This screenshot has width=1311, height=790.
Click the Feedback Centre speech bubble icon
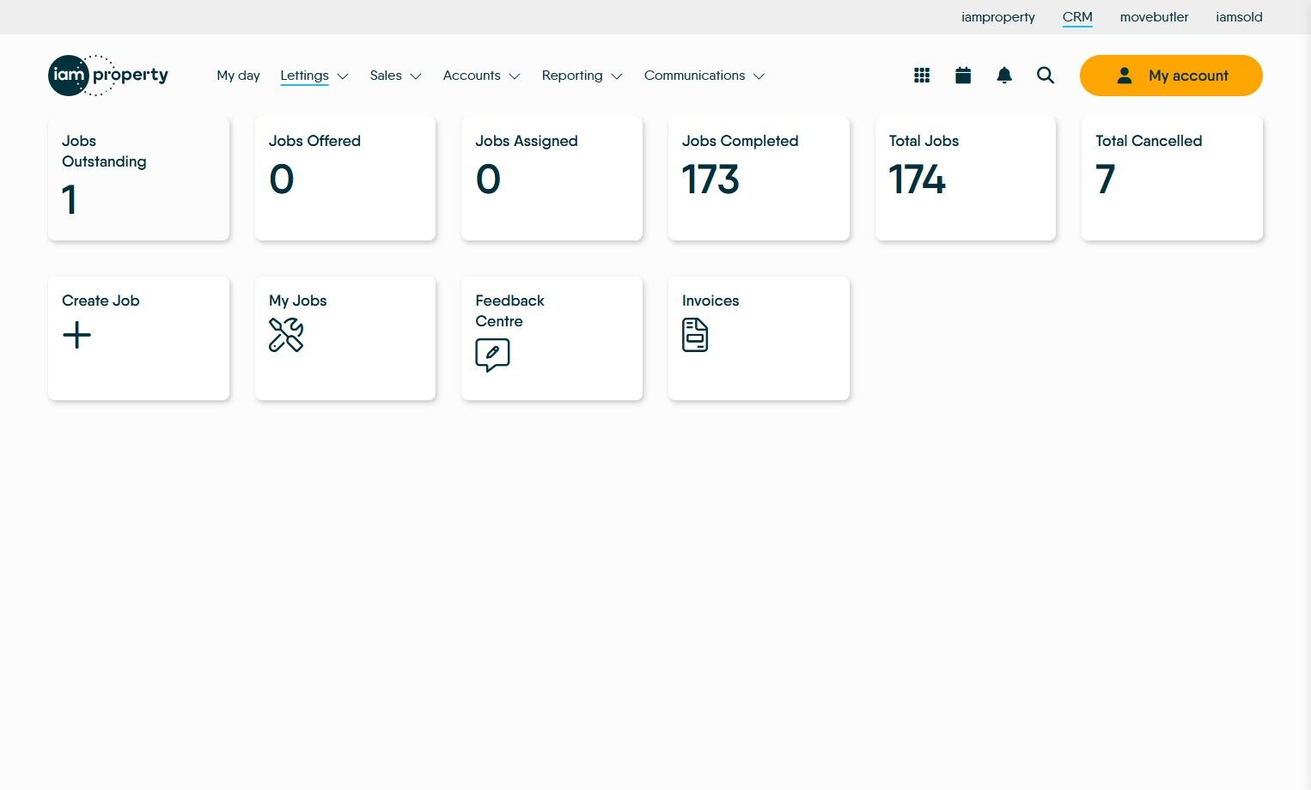click(492, 355)
